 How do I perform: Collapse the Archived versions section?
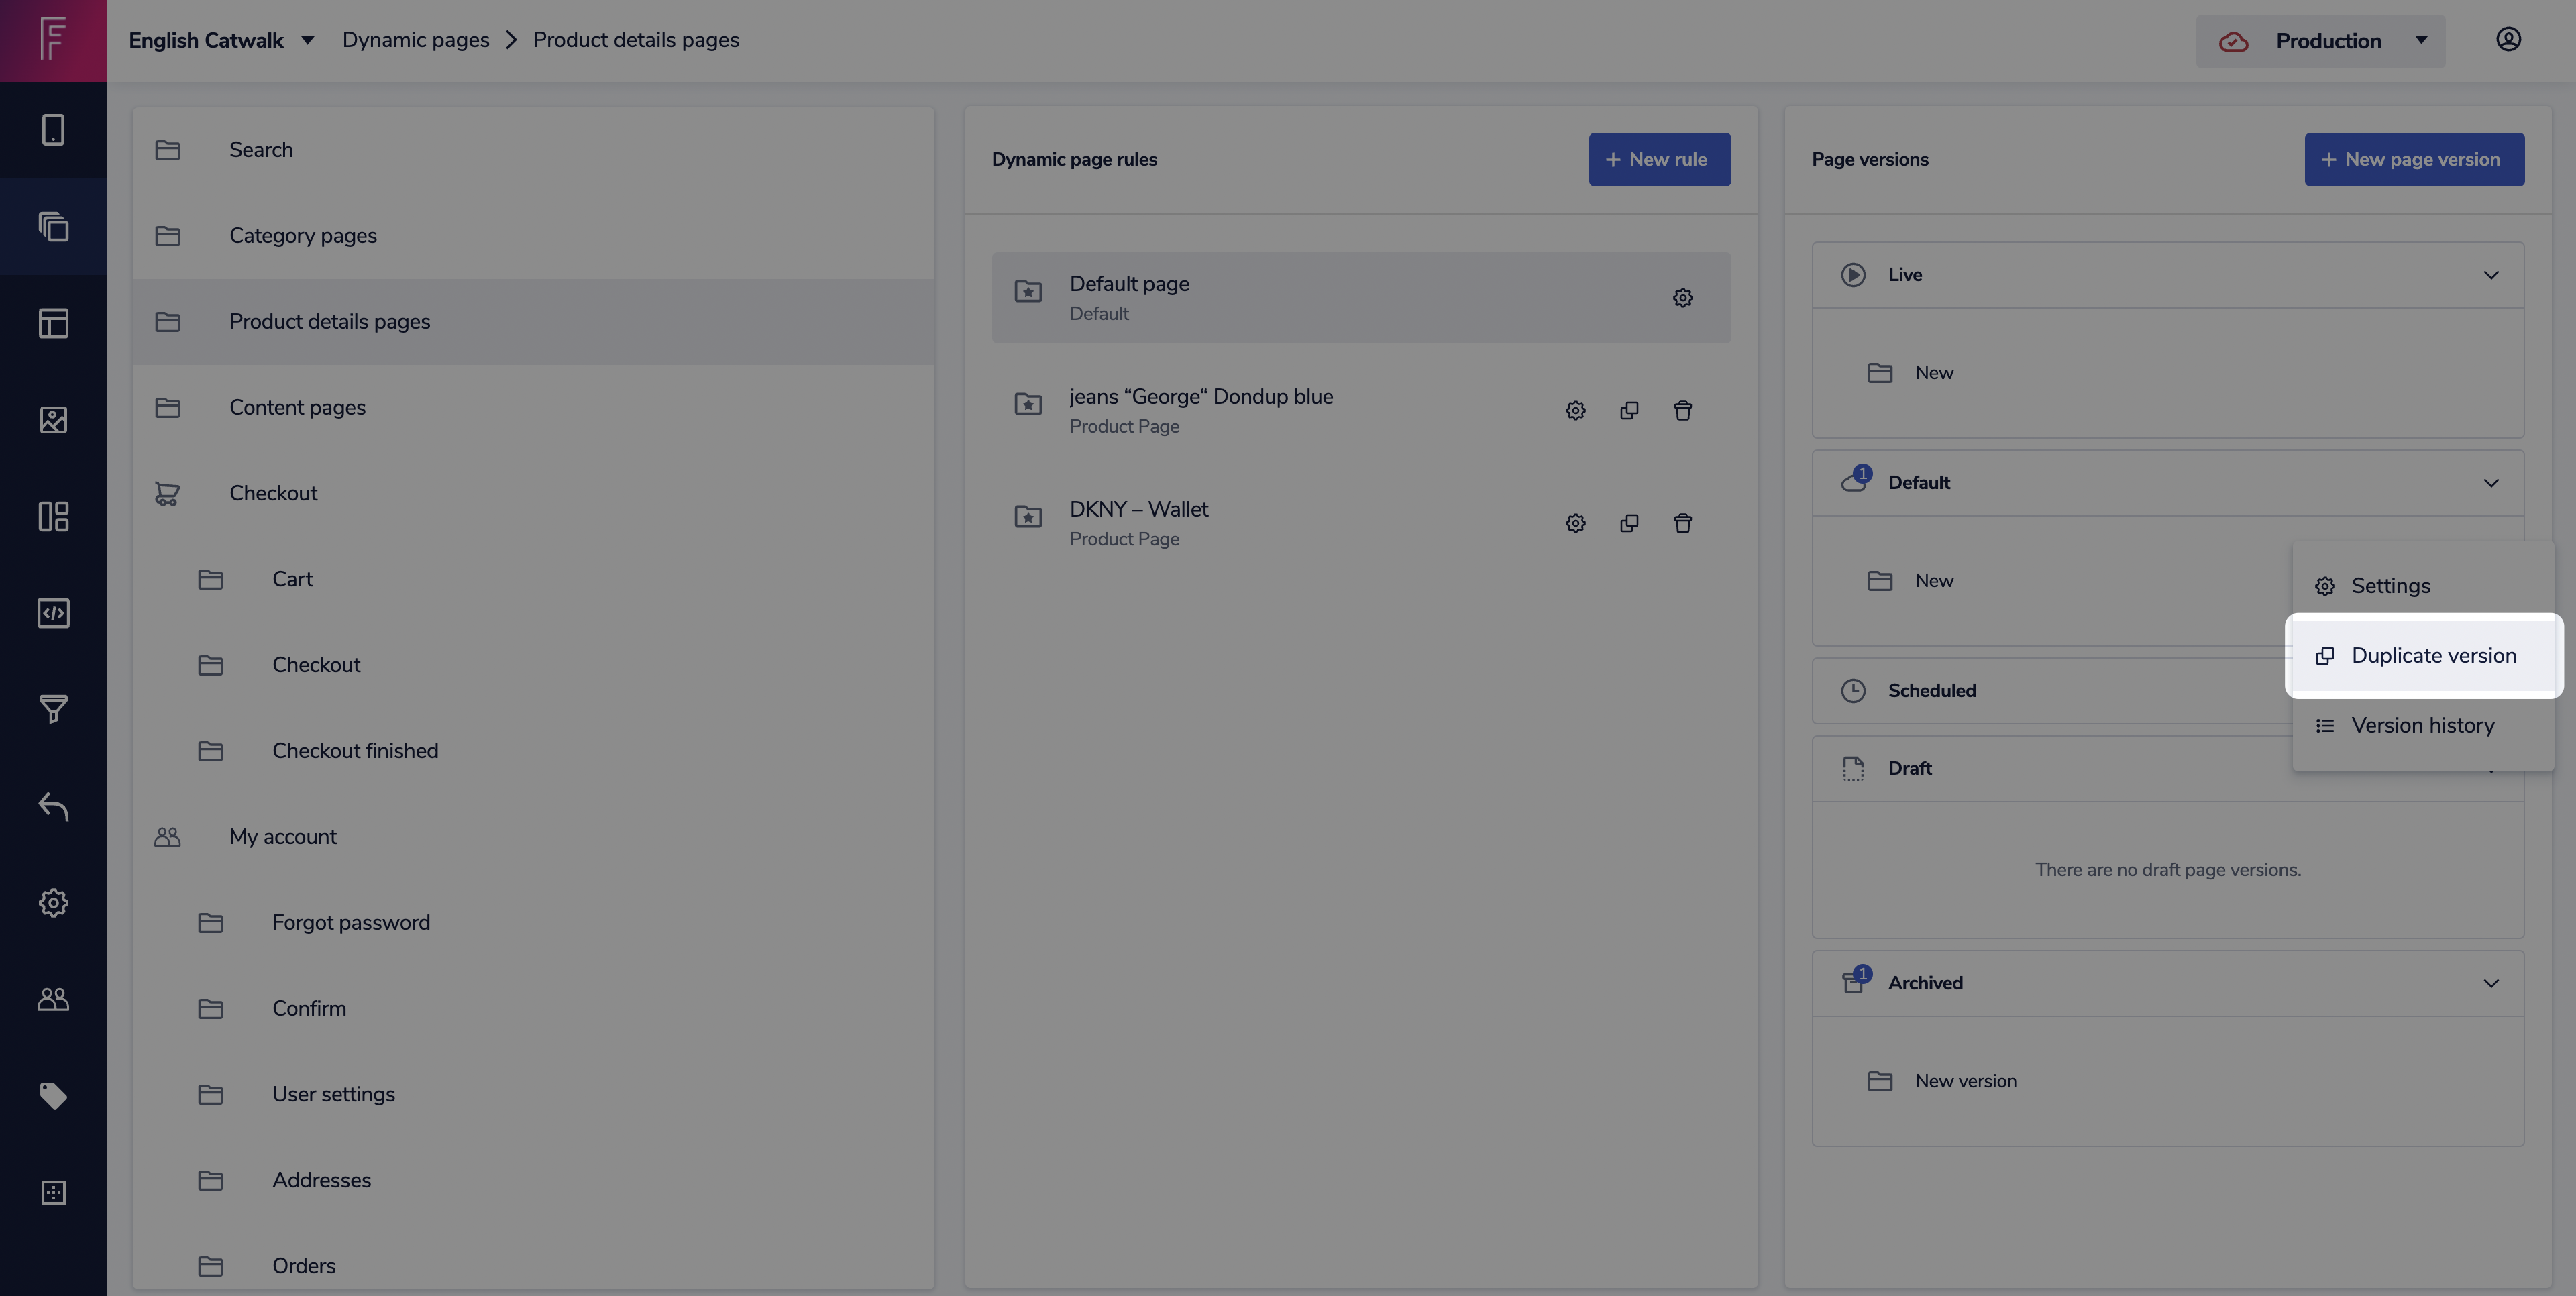2491,983
